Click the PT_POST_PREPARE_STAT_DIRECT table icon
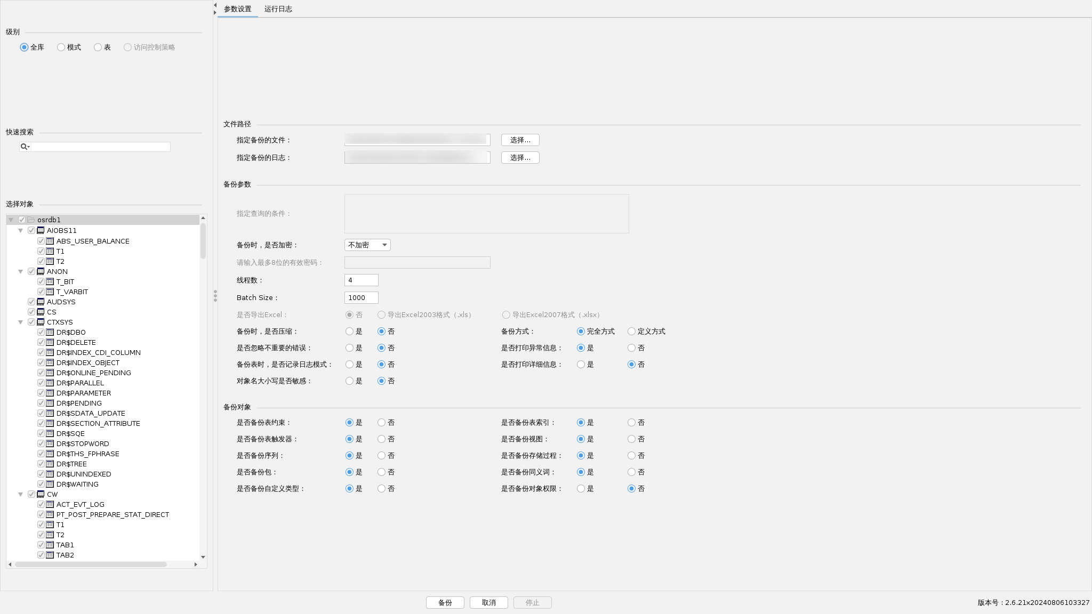The height and width of the screenshot is (614, 1092). [50, 514]
